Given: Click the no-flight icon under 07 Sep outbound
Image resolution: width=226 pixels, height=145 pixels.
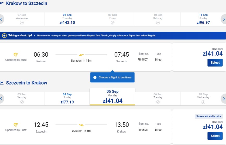Looking at the screenshot, I should coord(22,23).
